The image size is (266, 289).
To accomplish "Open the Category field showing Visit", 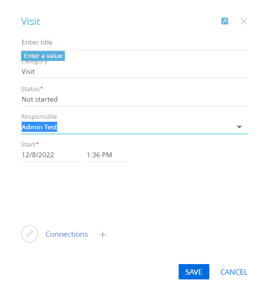I will tap(134, 71).
